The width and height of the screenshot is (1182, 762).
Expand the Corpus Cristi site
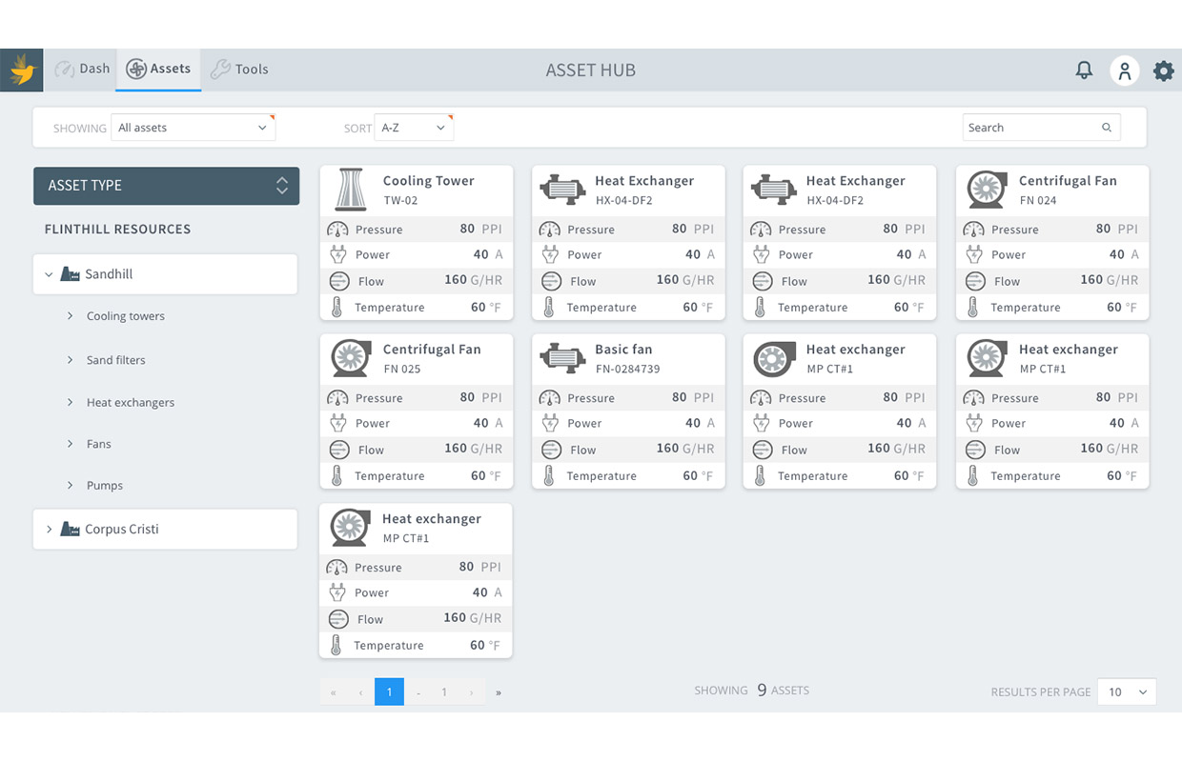(x=50, y=529)
